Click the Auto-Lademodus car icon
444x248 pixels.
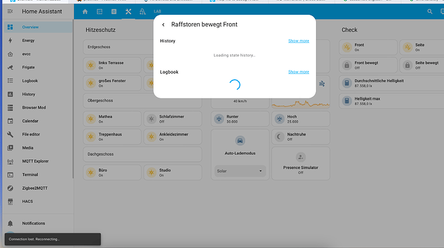pos(240,141)
